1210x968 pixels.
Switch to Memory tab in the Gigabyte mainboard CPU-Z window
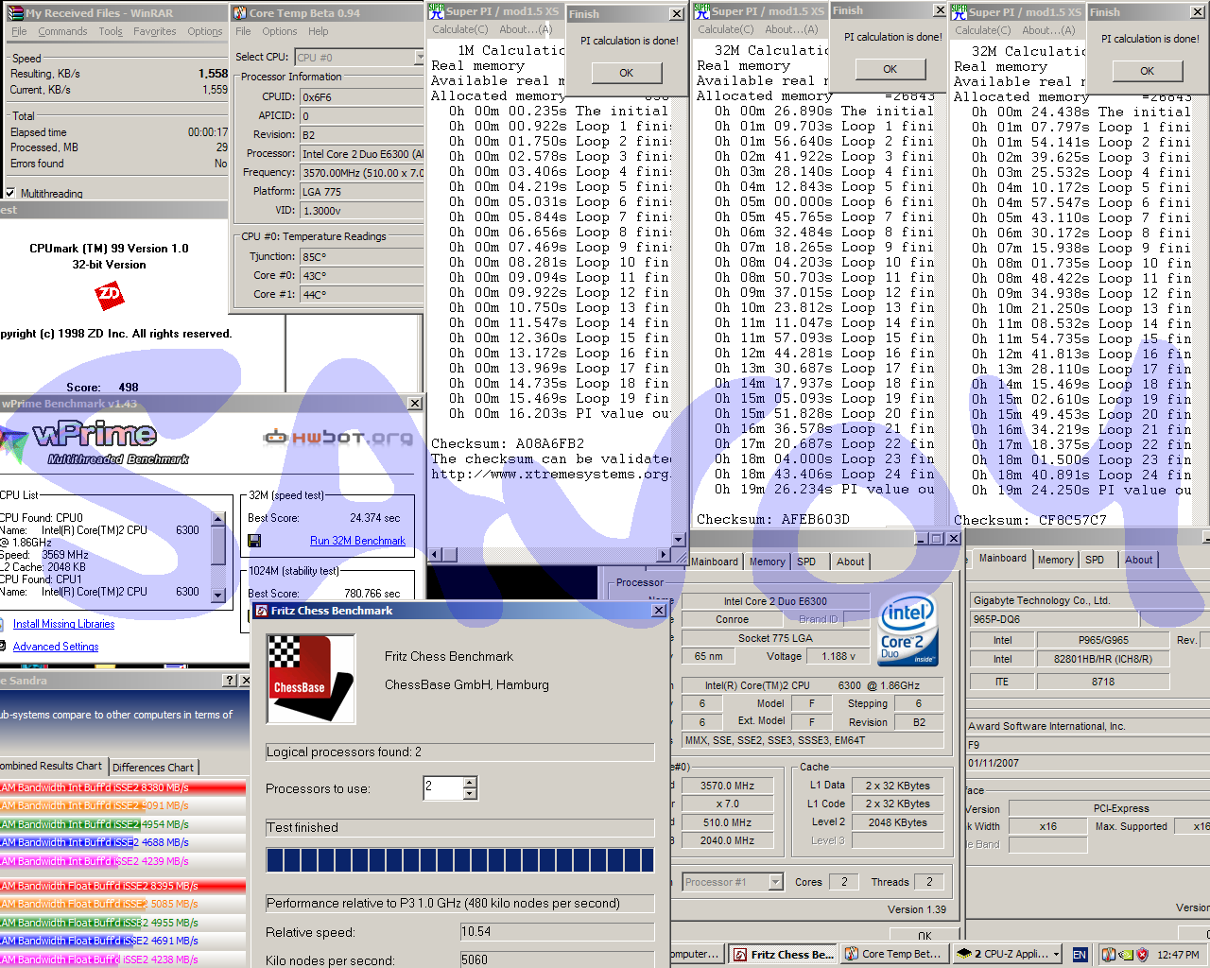tap(1055, 560)
